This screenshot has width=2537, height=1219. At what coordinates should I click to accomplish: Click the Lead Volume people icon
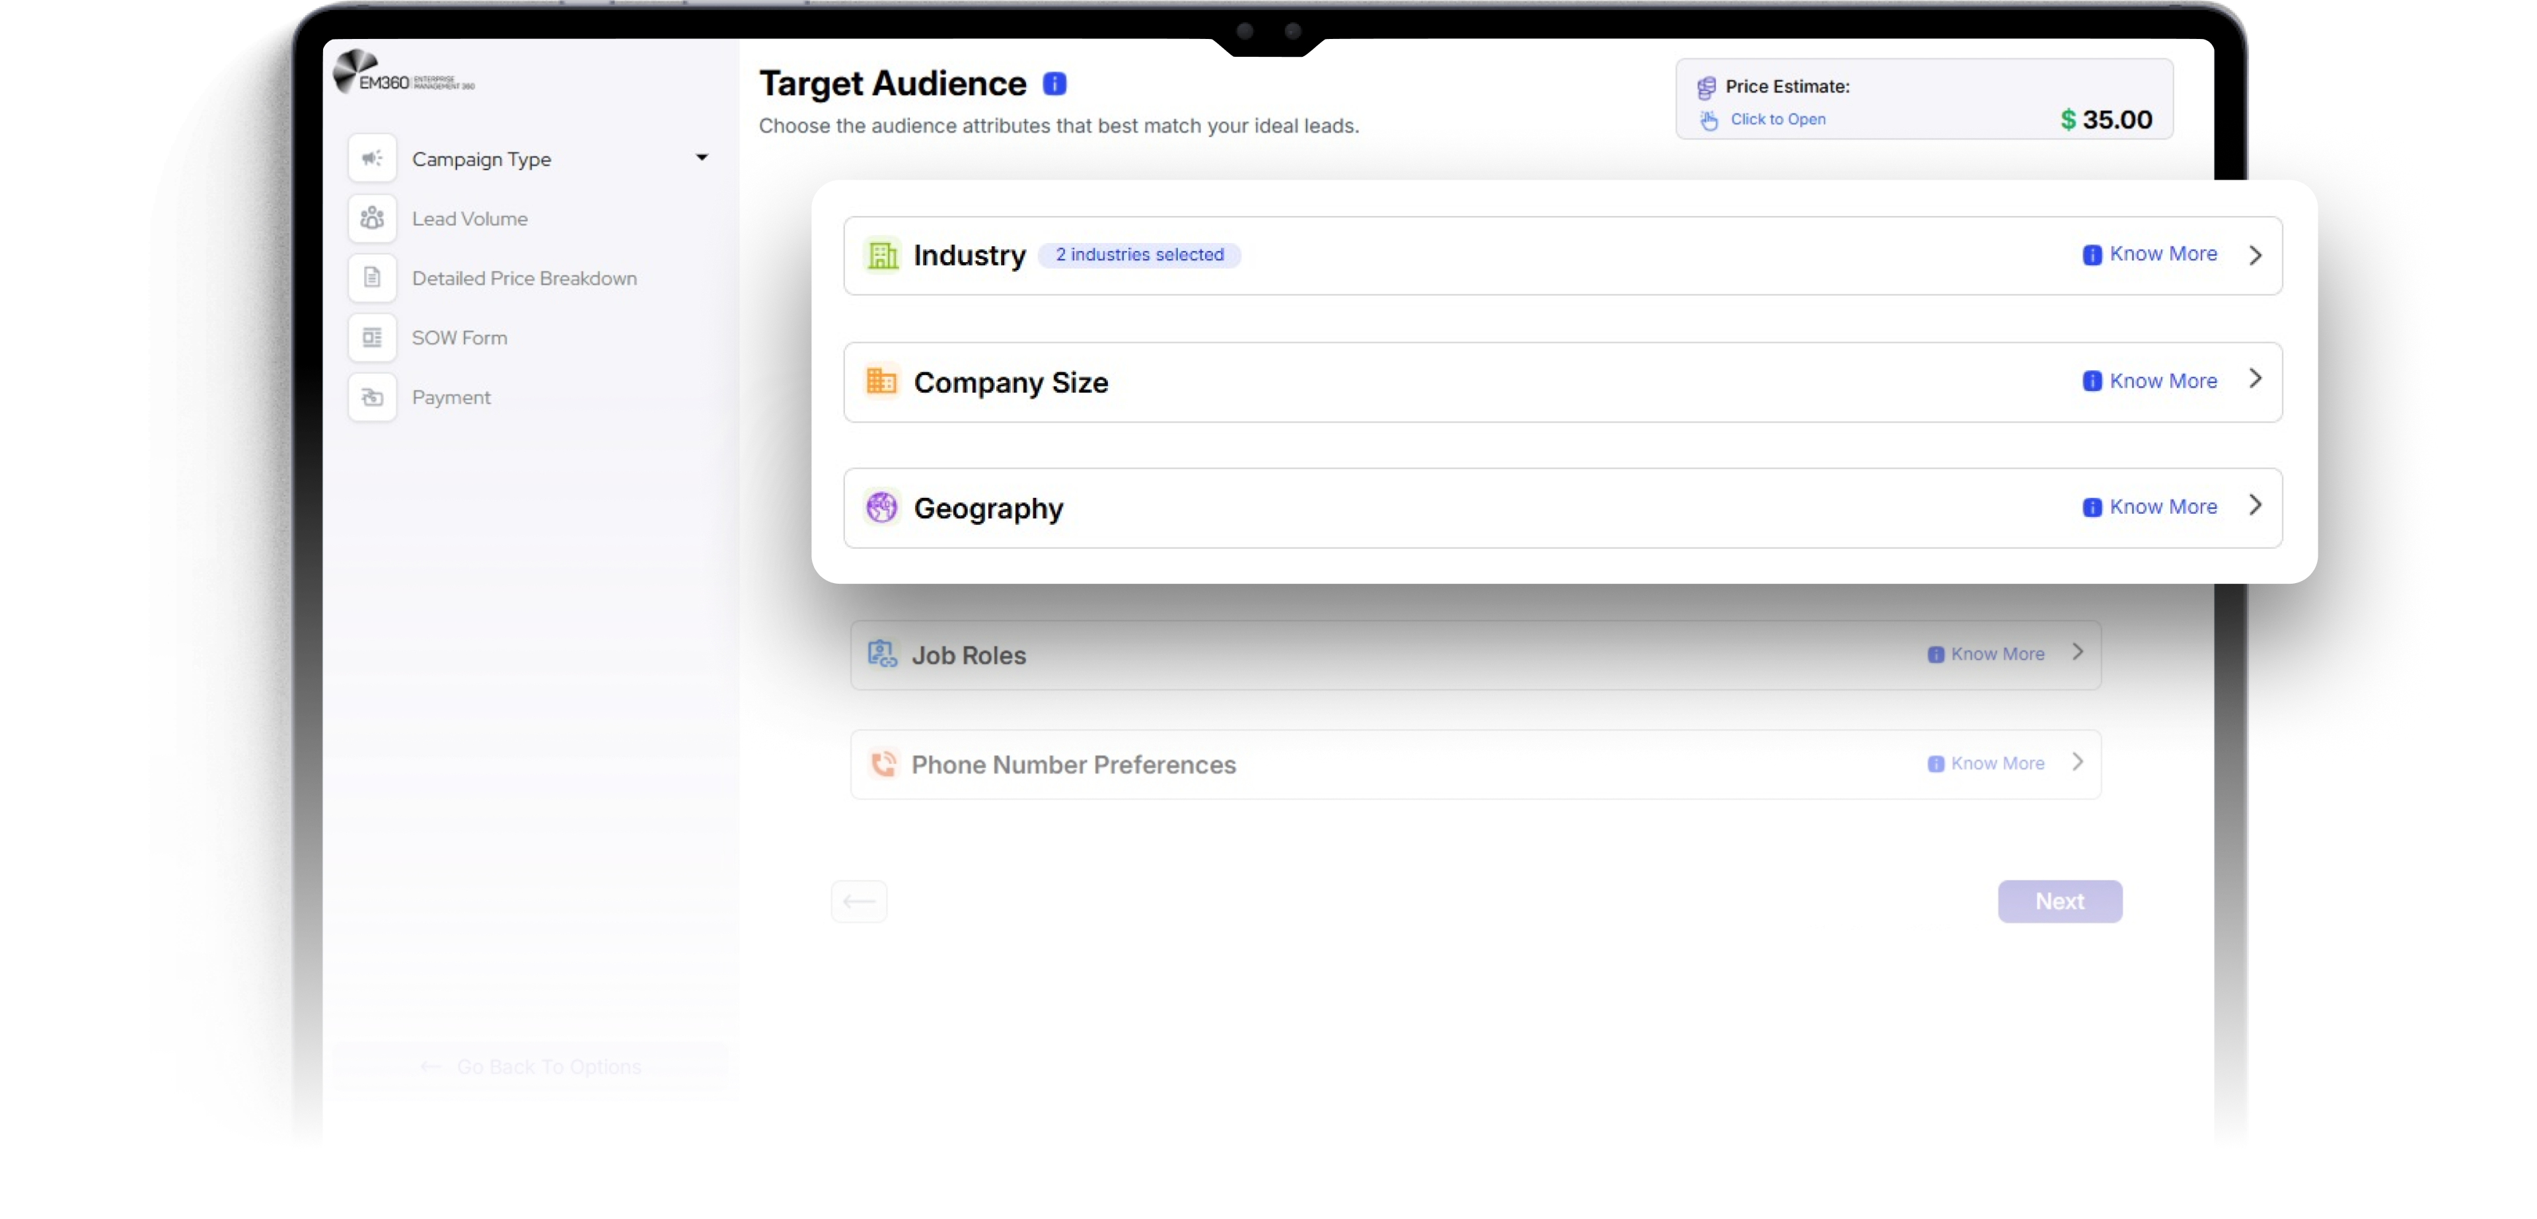click(371, 218)
